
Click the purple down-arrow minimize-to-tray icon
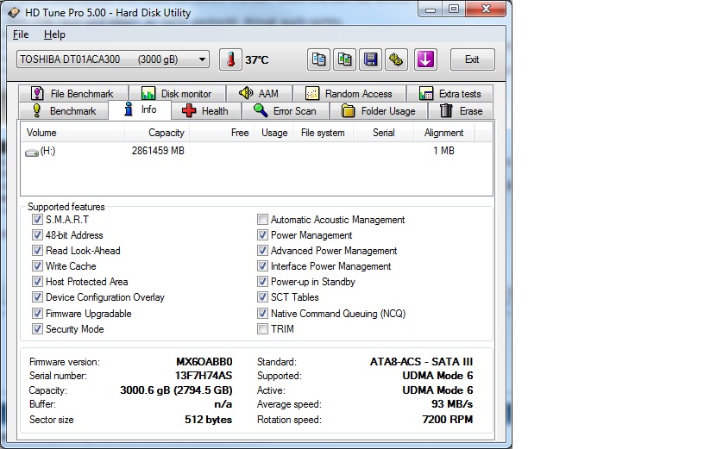pos(425,59)
